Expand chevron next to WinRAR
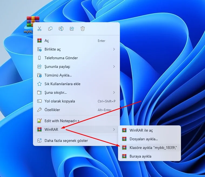 pos(114,129)
